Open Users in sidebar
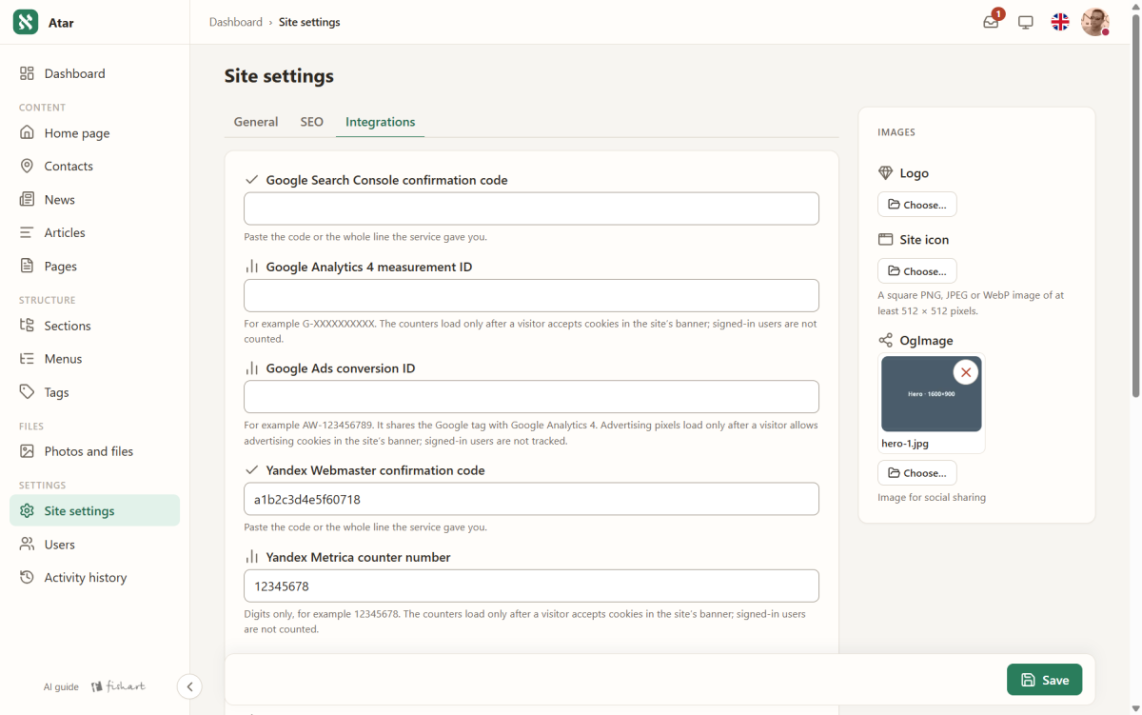 click(x=94, y=545)
